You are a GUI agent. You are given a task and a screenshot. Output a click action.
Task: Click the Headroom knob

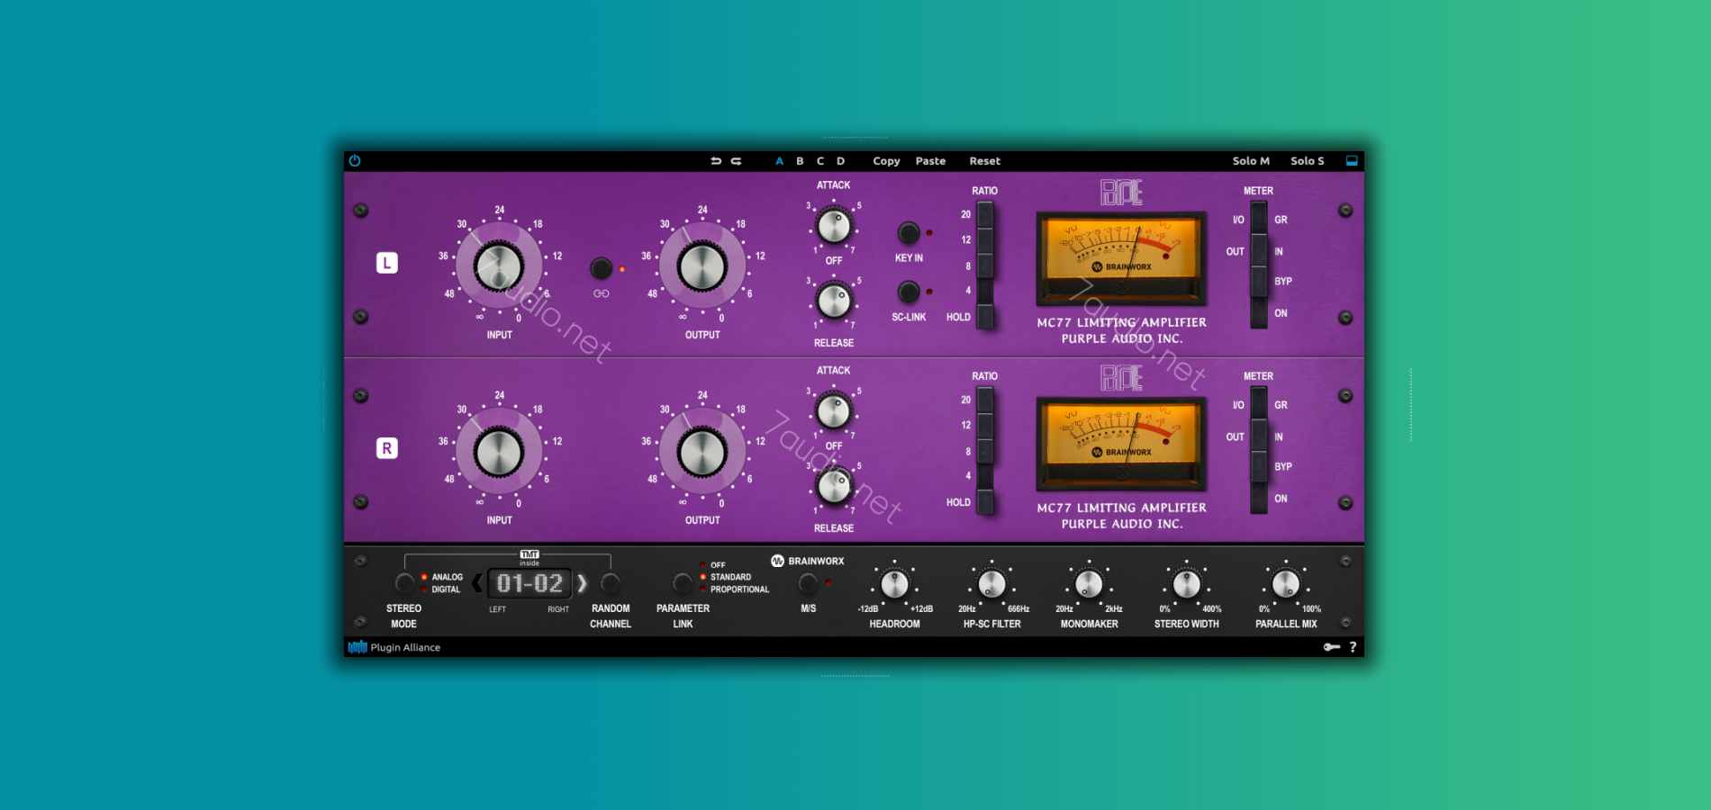[894, 584]
